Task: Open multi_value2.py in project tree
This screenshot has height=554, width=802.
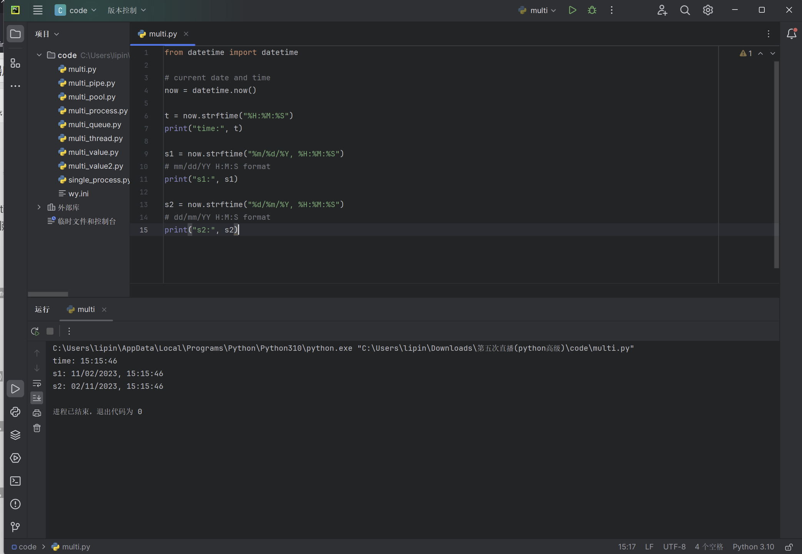Action: (95, 166)
